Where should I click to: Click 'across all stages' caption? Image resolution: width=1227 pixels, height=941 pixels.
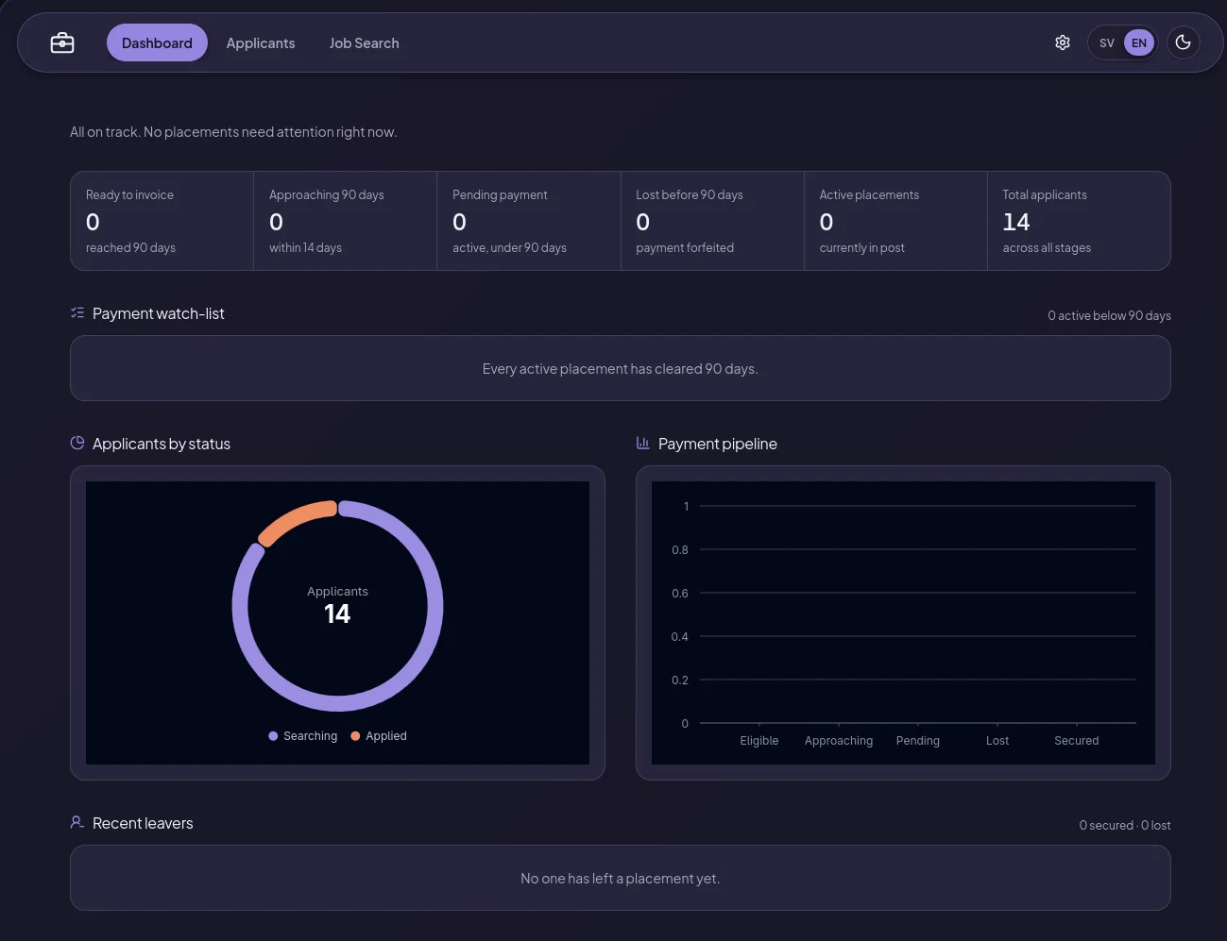pyautogui.click(x=1047, y=247)
